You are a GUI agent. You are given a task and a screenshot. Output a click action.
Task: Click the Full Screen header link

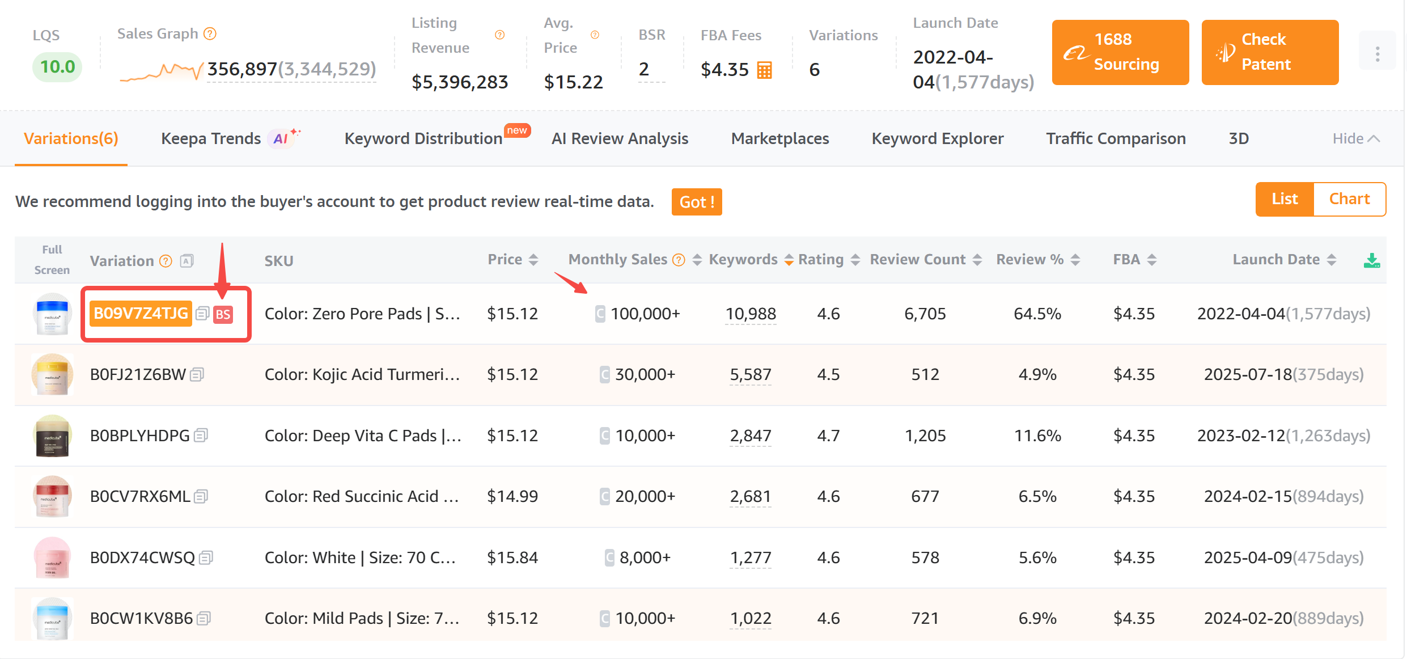tap(52, 260)
